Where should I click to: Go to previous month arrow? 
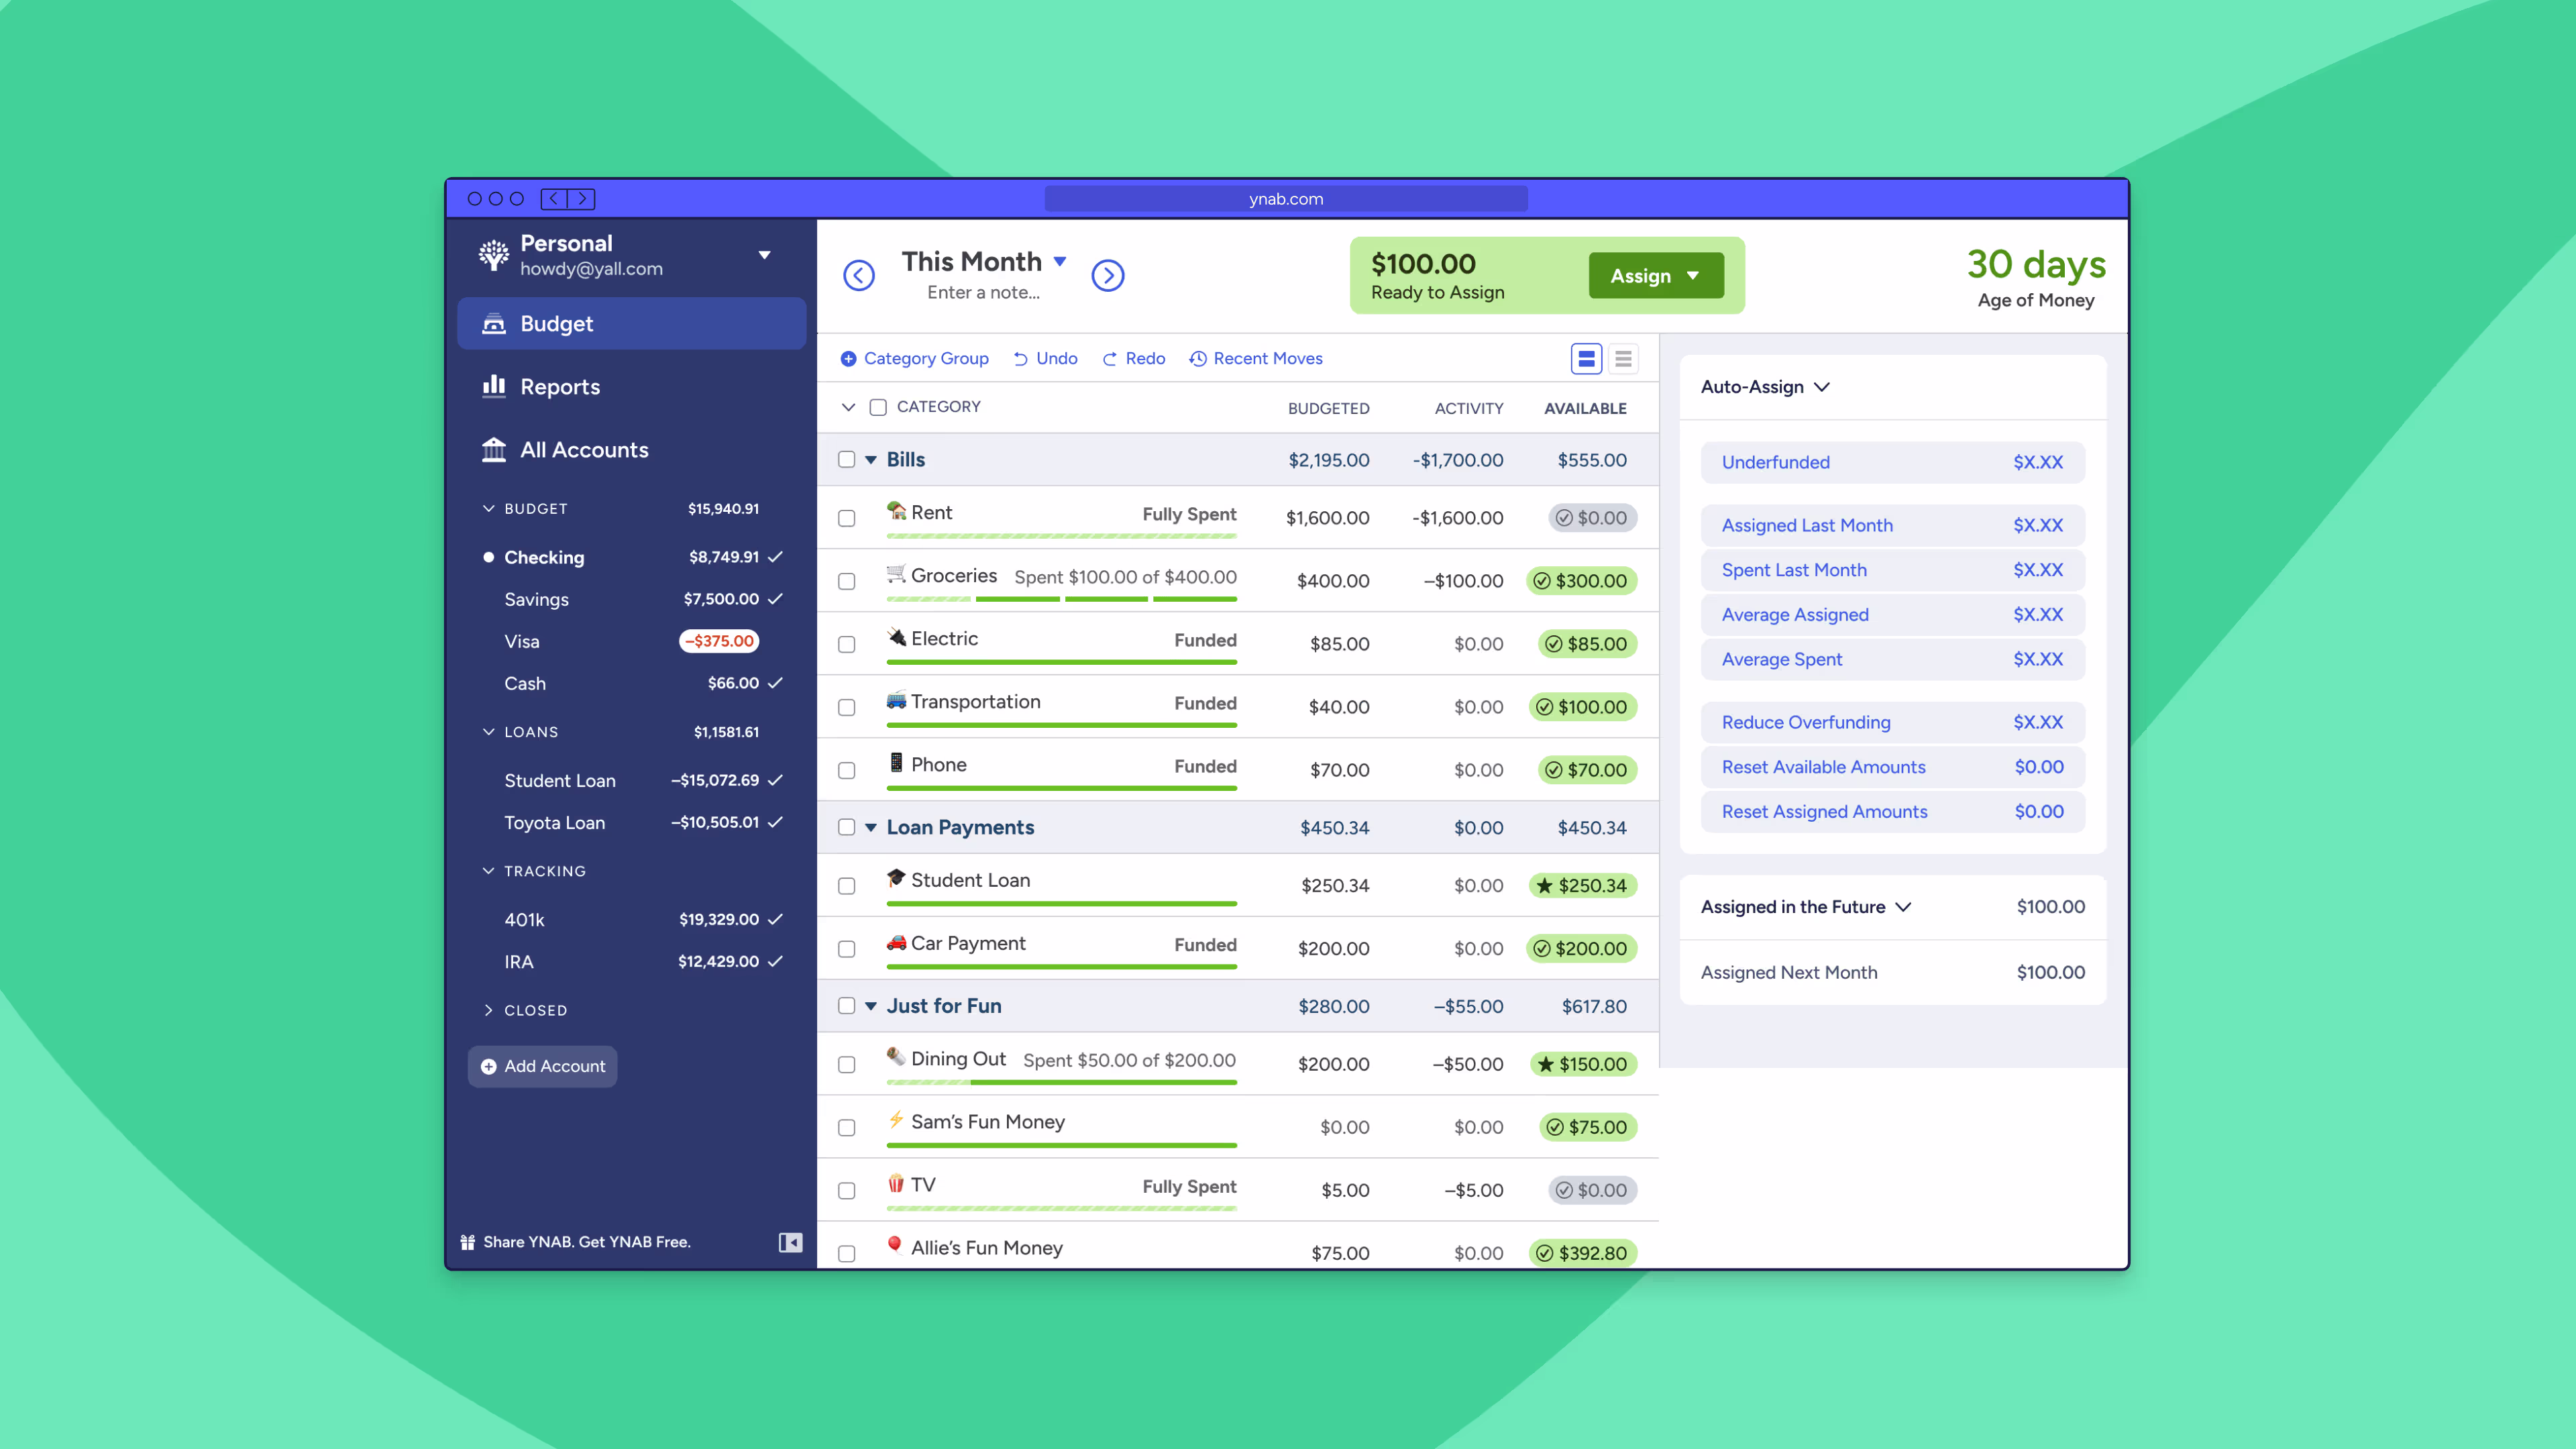click(858, 275)
